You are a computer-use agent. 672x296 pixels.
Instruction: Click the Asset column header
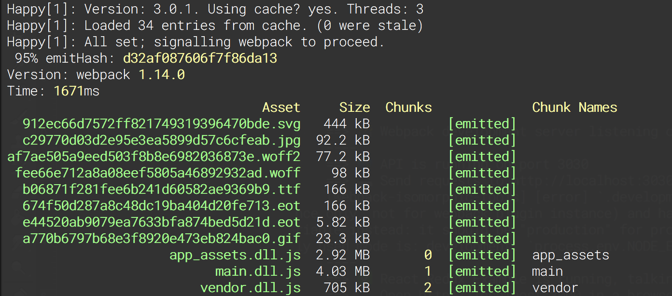click(281, 108)
